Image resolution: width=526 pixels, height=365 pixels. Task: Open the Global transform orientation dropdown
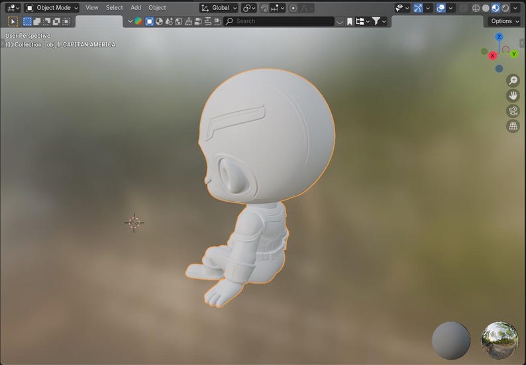(x=219, y=8)
